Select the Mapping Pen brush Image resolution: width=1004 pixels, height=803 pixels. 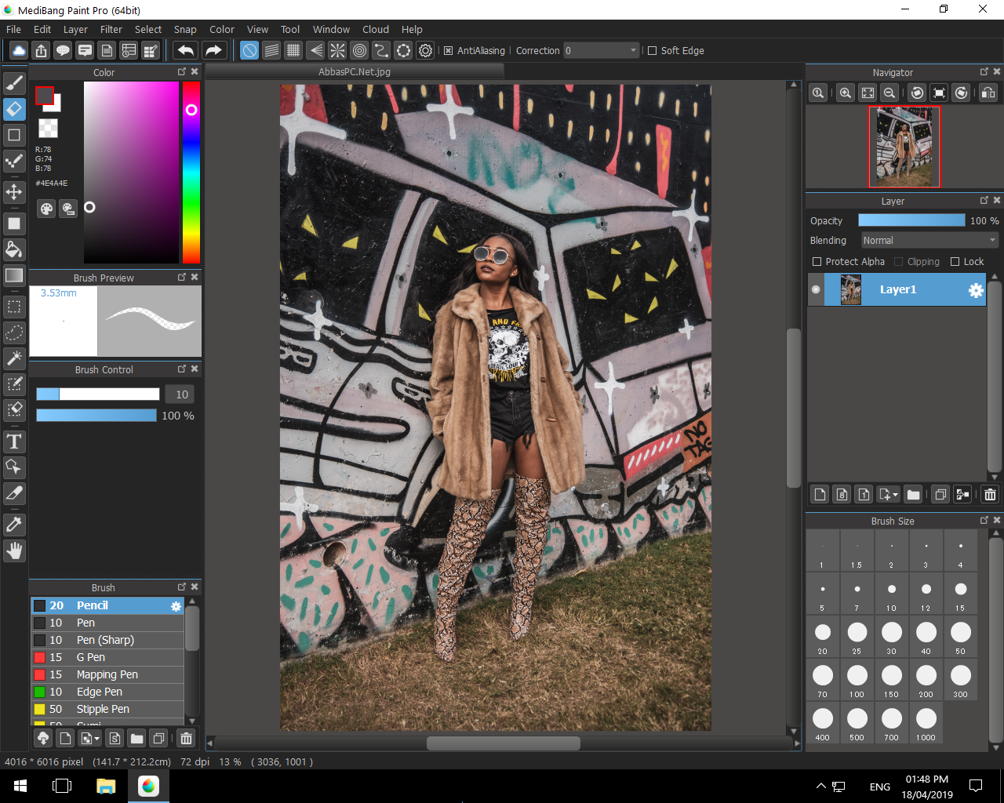click(x=107, y=674)
